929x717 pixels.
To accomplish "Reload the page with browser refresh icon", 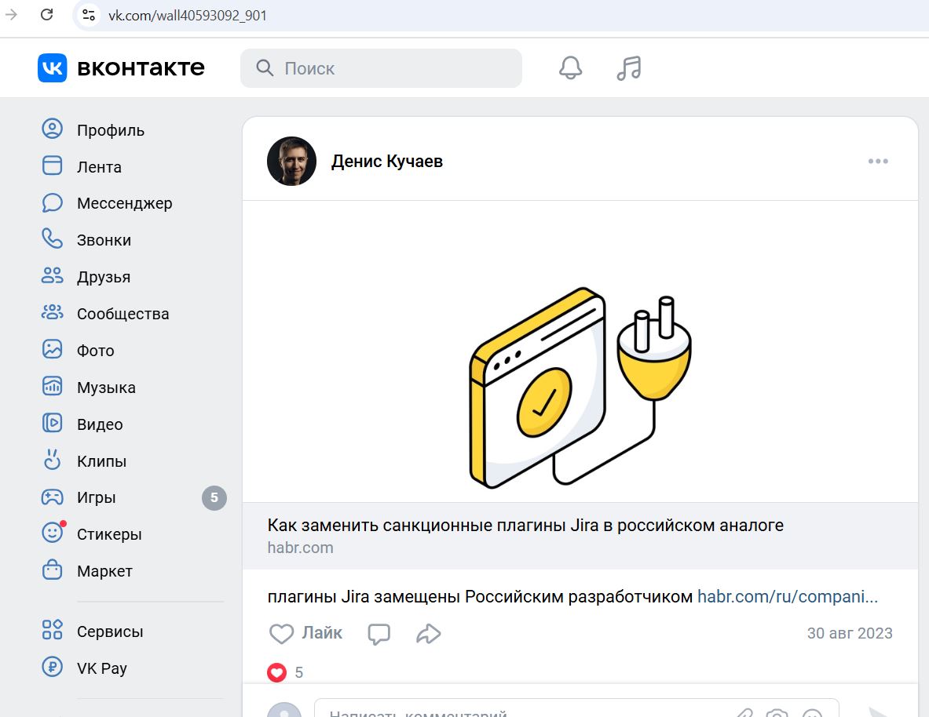I will click(x=47, y=15).
